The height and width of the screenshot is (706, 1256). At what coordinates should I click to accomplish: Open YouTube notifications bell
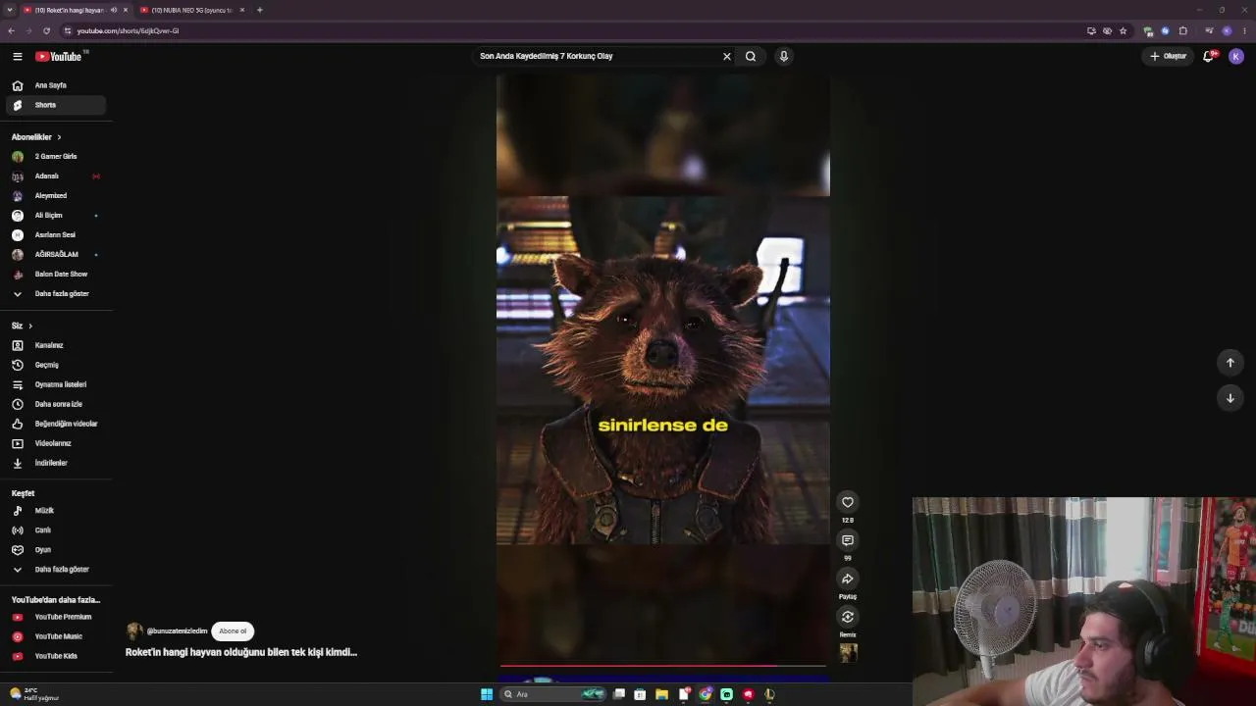point(1209,56)
